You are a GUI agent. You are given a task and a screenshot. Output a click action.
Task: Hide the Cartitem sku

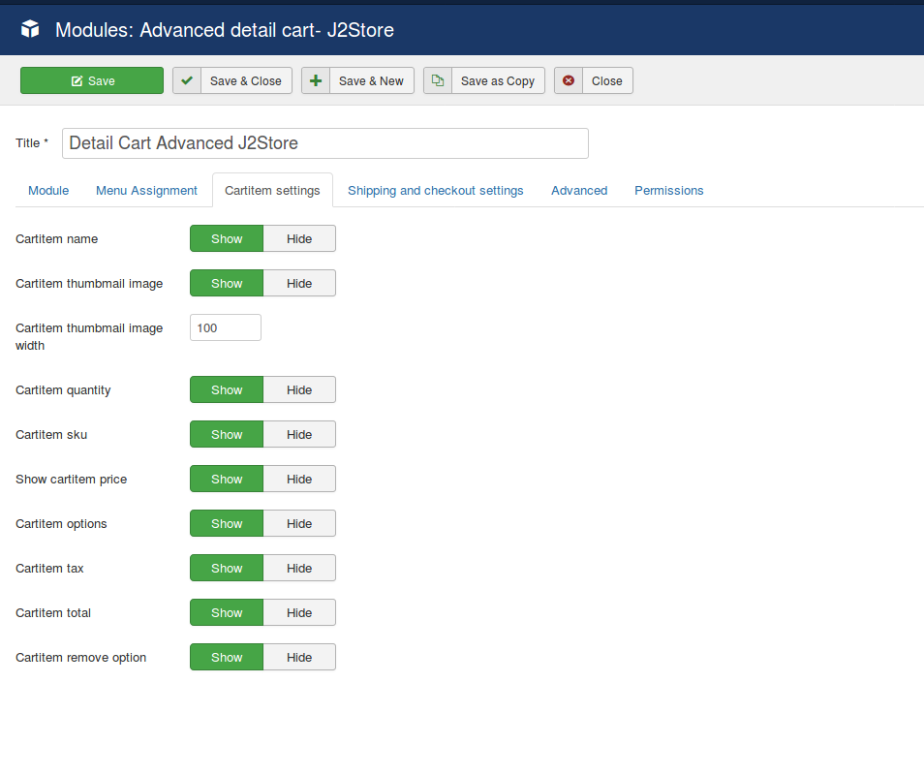299,435
